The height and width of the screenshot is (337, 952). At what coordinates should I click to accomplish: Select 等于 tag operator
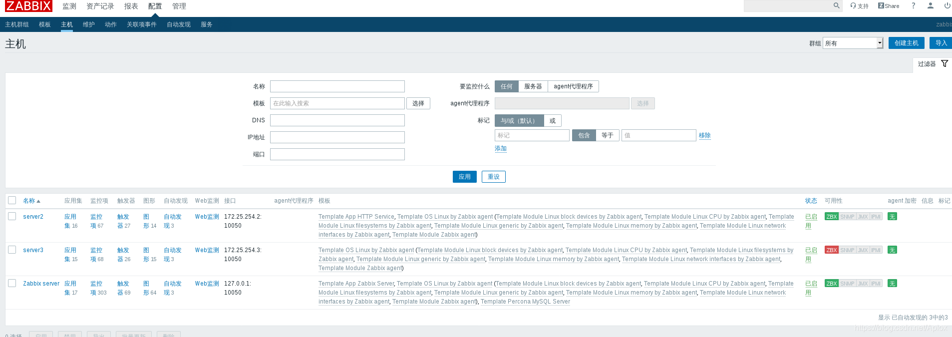point(608,135)
